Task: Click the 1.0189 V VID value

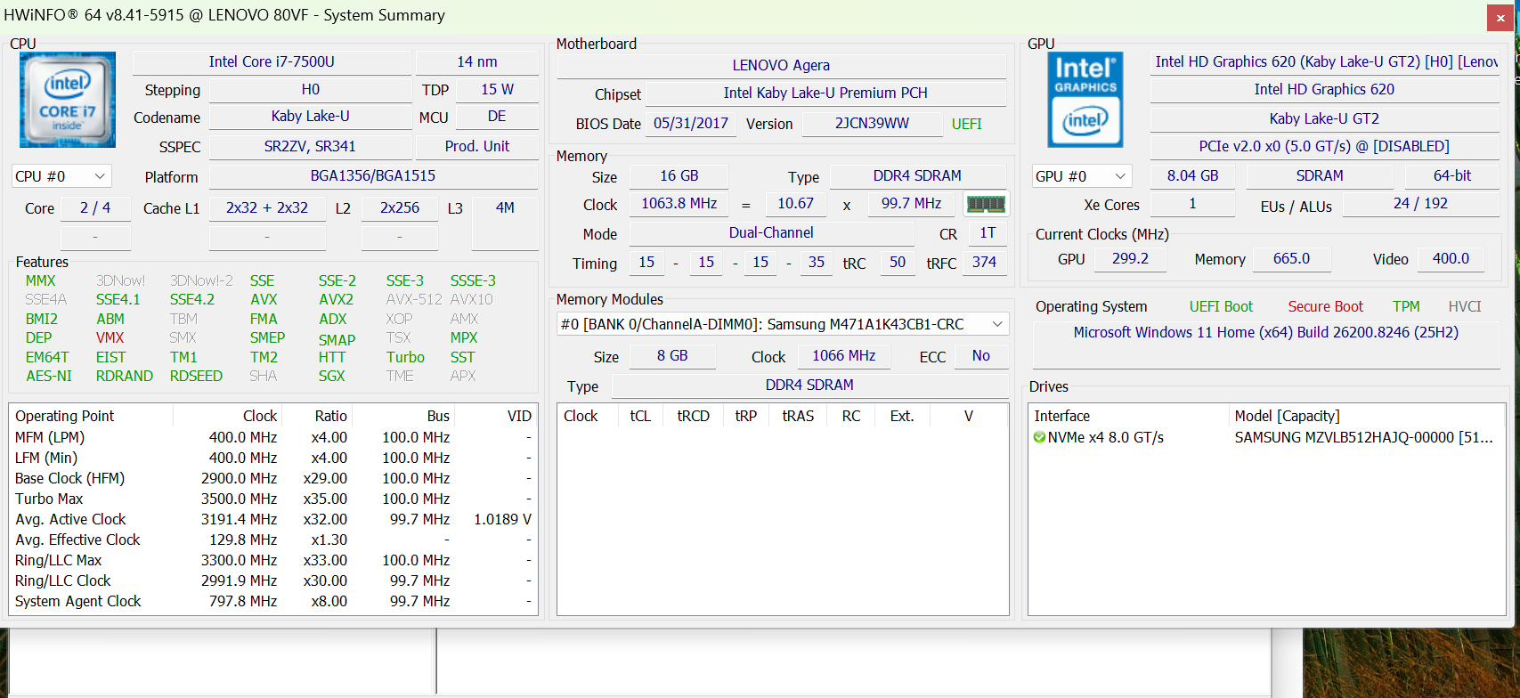Action: point(502,519)
